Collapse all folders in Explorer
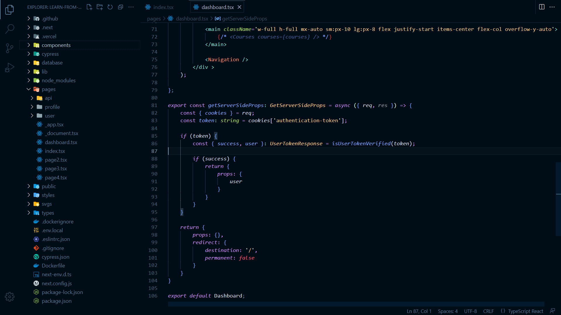Viewport: 561px width, 315px height. click(x=120, y=7)
